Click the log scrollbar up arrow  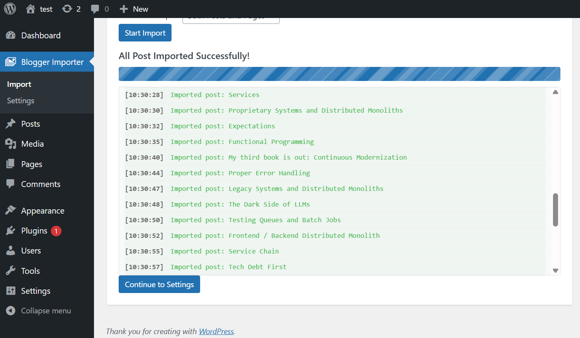[x=555, y=92]
